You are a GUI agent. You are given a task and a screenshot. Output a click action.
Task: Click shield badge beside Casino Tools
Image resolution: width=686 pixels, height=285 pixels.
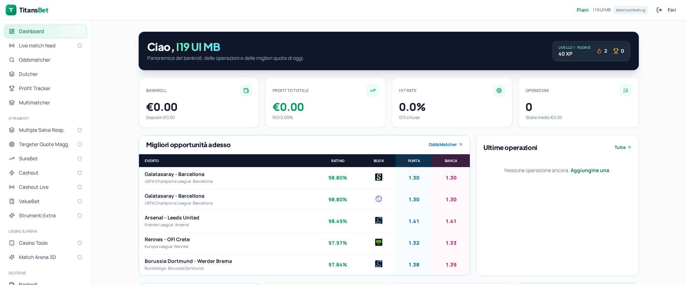[x=80, y=243]
